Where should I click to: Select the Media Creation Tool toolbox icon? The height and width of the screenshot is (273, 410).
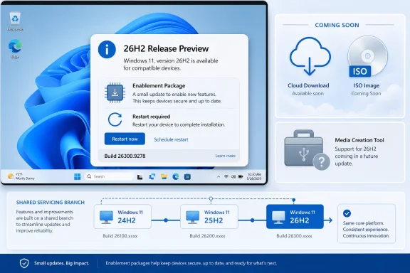[307, 150]
